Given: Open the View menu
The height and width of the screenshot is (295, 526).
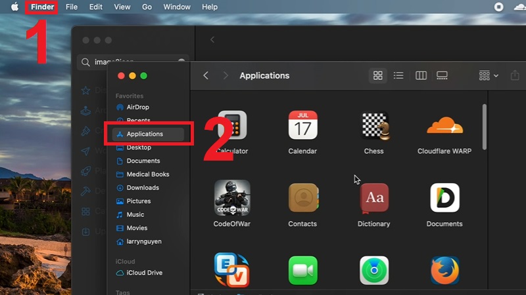Looking at the screenshot, I should 122,7.
